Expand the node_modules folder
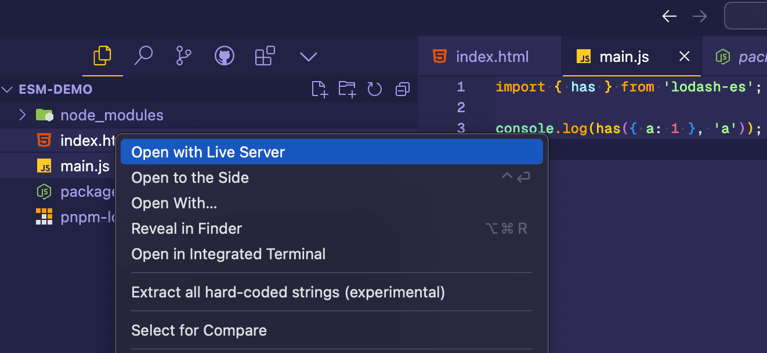Image resolution: width=767 pixels, height=353 pixels. (22, 115)
